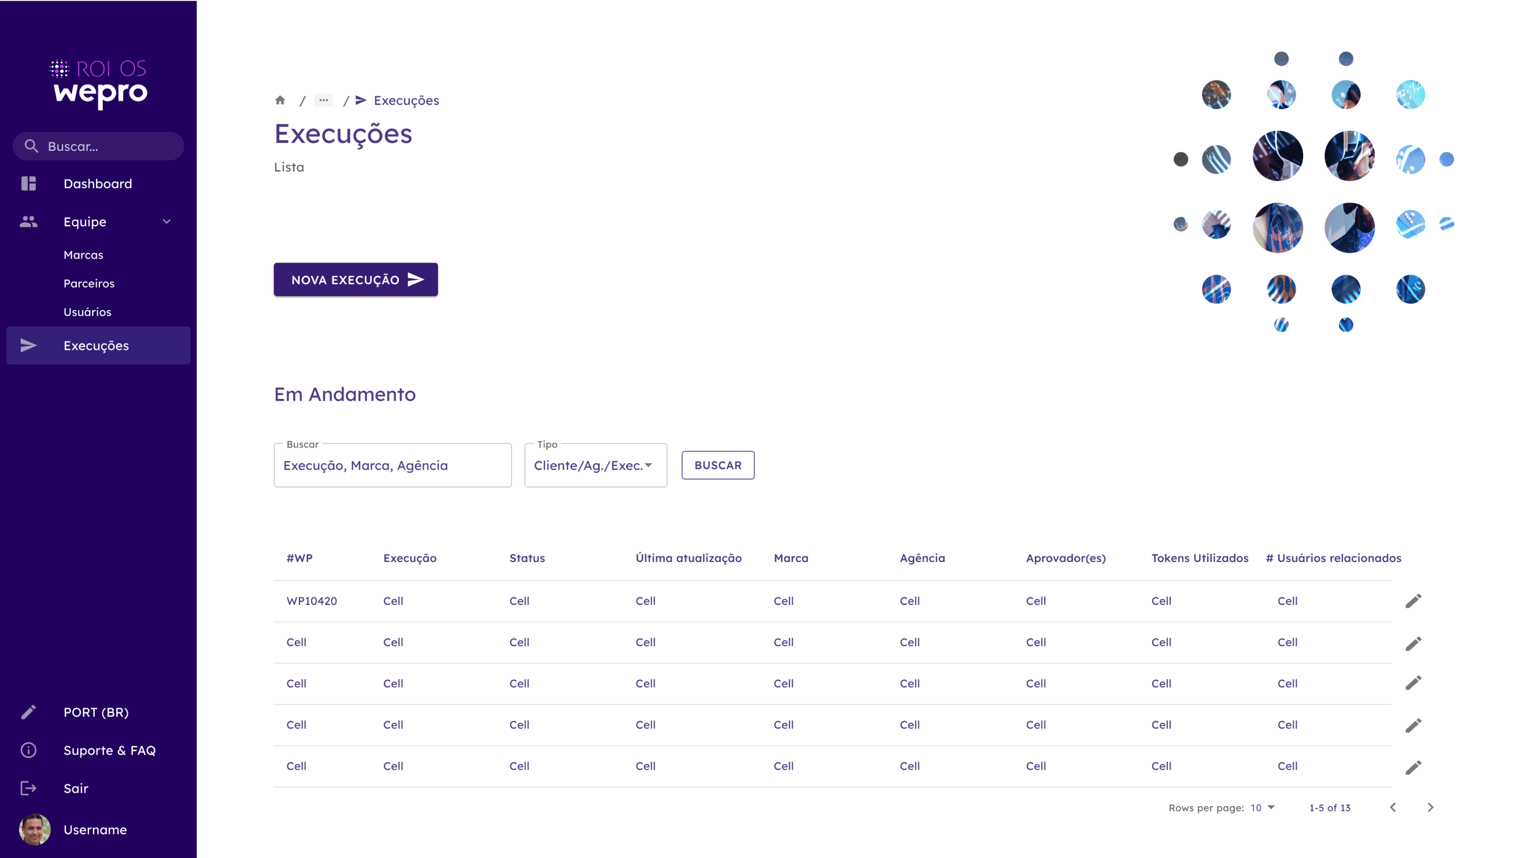Click the Execuções paper-plane sidebar icon
Viewport: 1526px width, 858px height.
(28, 345)
